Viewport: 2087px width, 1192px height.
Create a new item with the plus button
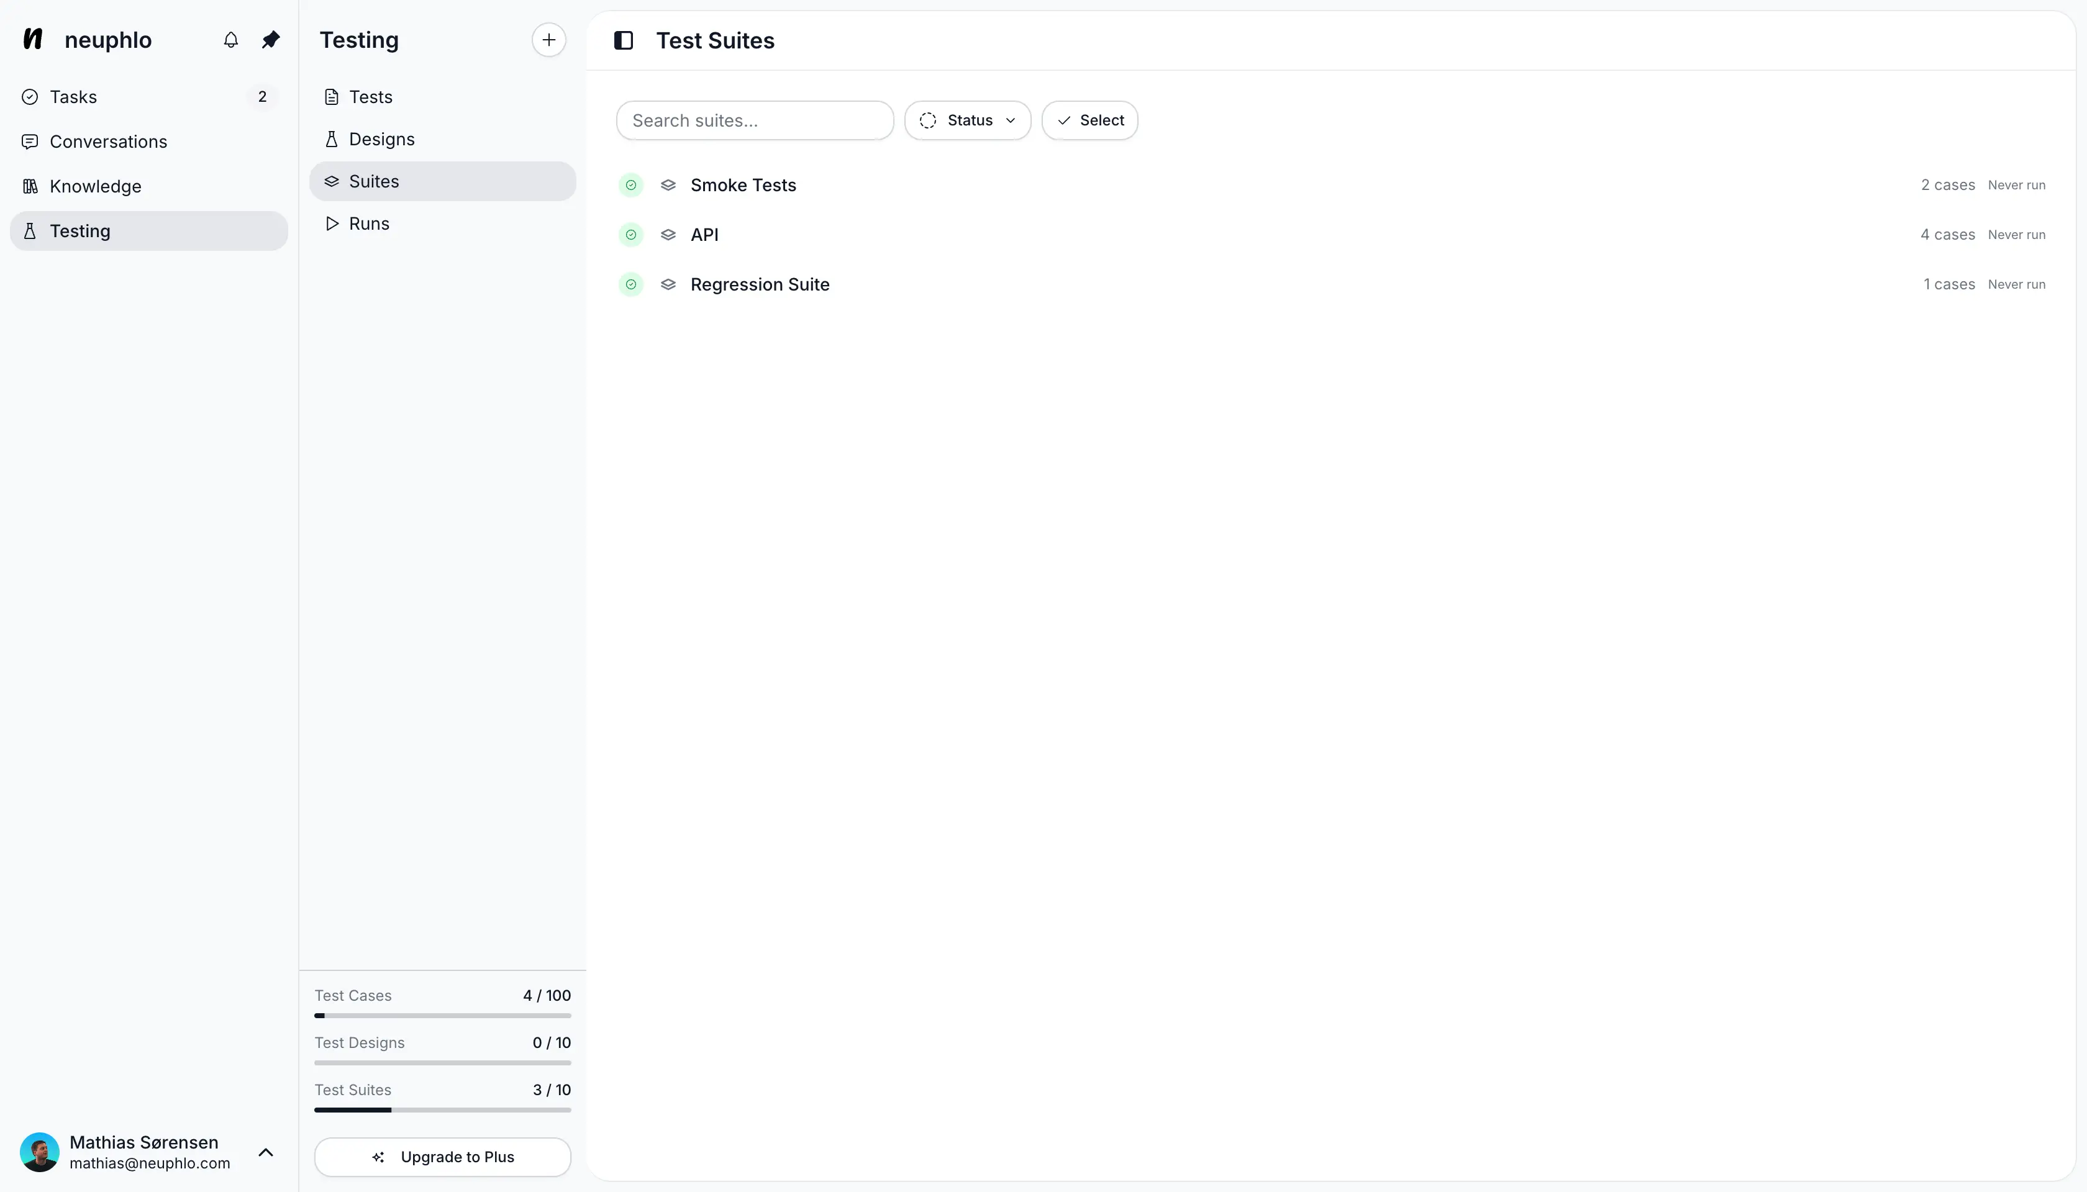(548, 39)
